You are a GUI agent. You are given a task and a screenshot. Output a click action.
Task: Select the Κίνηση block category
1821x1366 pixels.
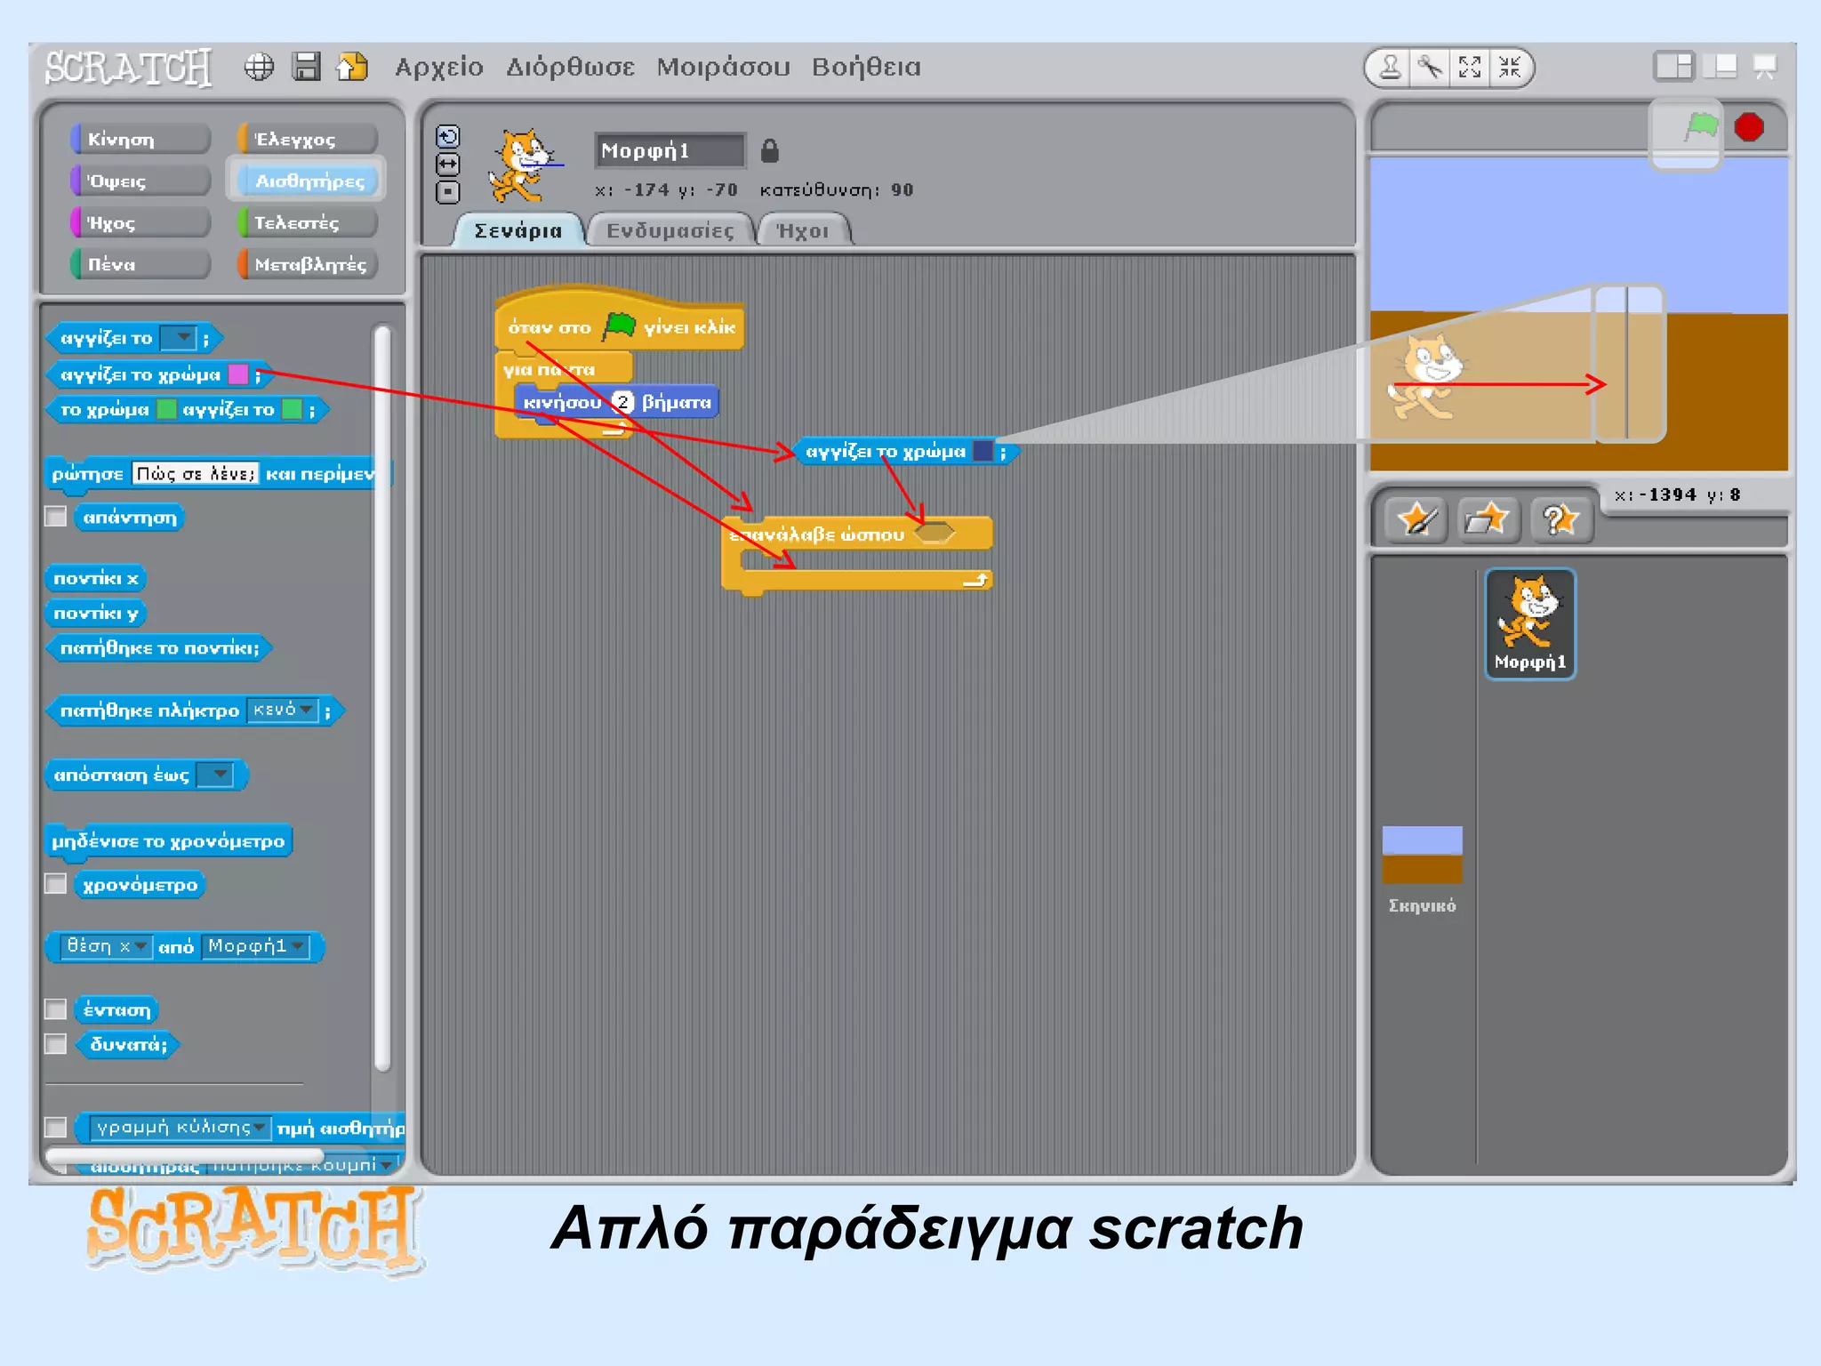click(x=140, y=139)
